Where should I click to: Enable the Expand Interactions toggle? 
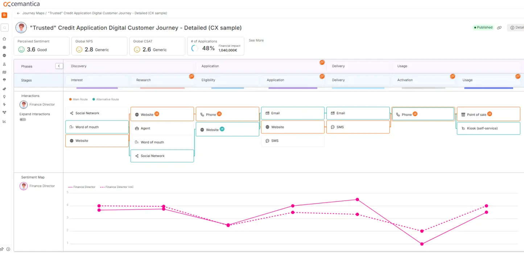[23, 119]
